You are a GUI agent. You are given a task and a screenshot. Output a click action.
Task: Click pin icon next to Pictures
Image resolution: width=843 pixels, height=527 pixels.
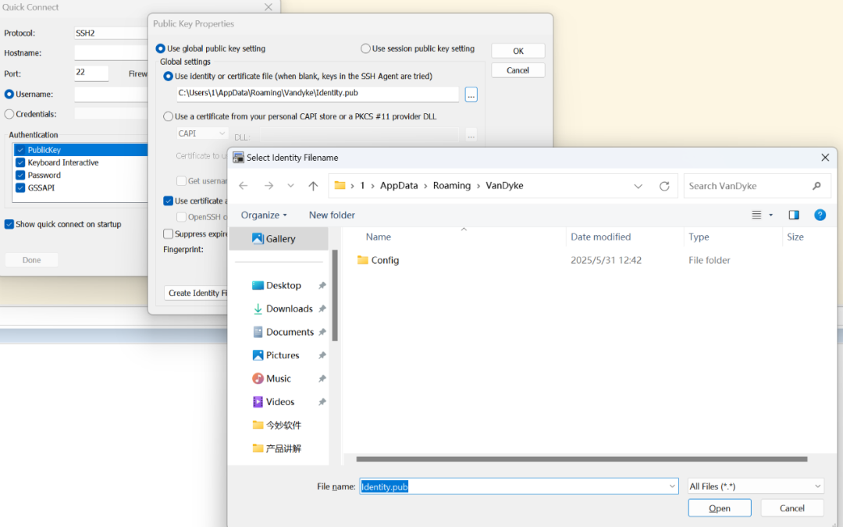click(x=322, y=355)
